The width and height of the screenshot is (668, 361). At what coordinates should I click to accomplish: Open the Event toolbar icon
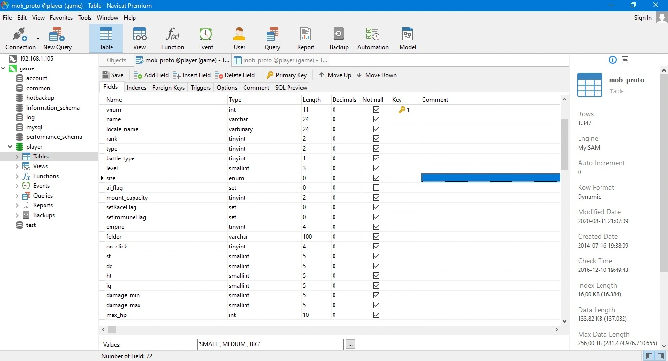[206, 39]
